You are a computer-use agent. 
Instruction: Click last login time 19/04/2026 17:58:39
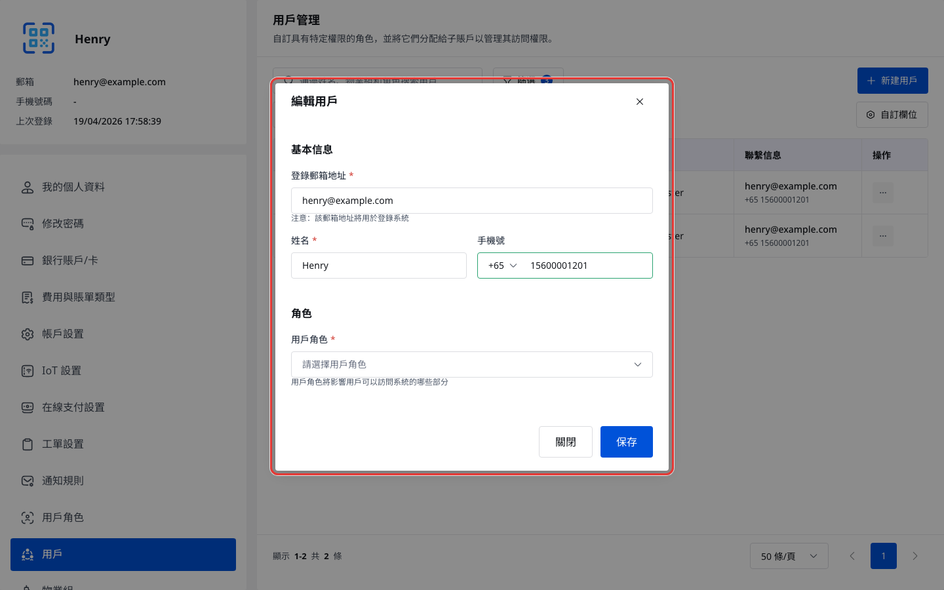coord(117,121)
